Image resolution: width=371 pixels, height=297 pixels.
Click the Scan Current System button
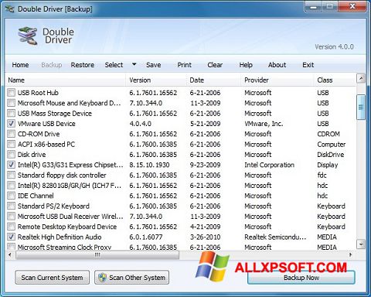click(53, 278)
